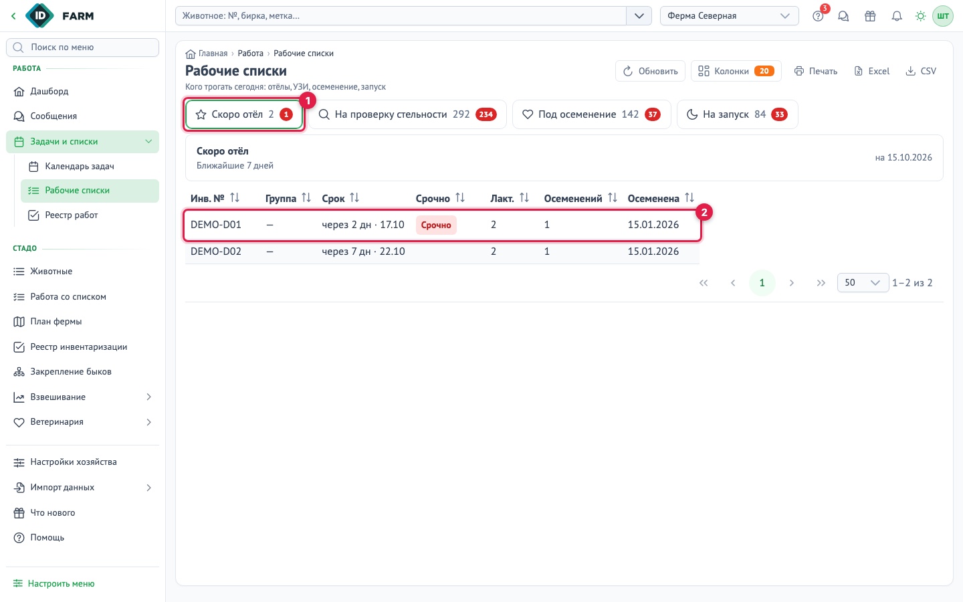Click the back arrow beside the FARM logo
The height and width of the screenshot is (602, 963).
13,16
